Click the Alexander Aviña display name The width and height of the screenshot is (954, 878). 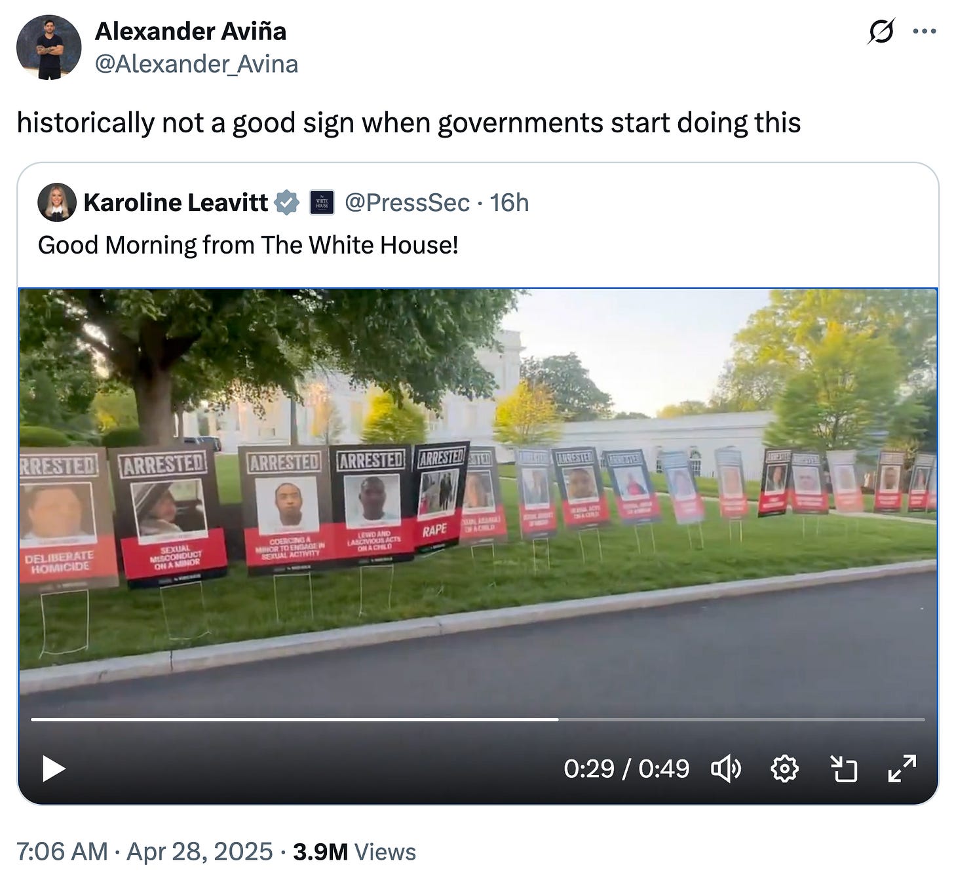coord(191,31)
